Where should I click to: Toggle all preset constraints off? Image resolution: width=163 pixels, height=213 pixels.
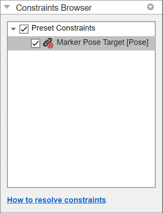pos(24,29)
